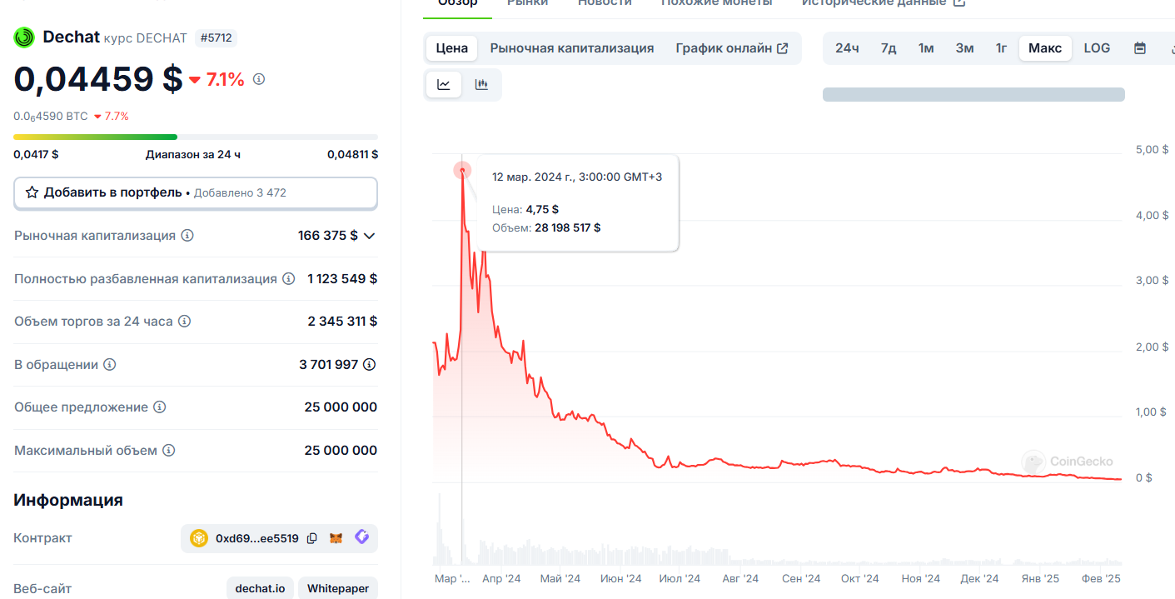Switch to candlestick chart view
The width and height of the screenshot is (1175, 599).
click(x=481, y=84)
